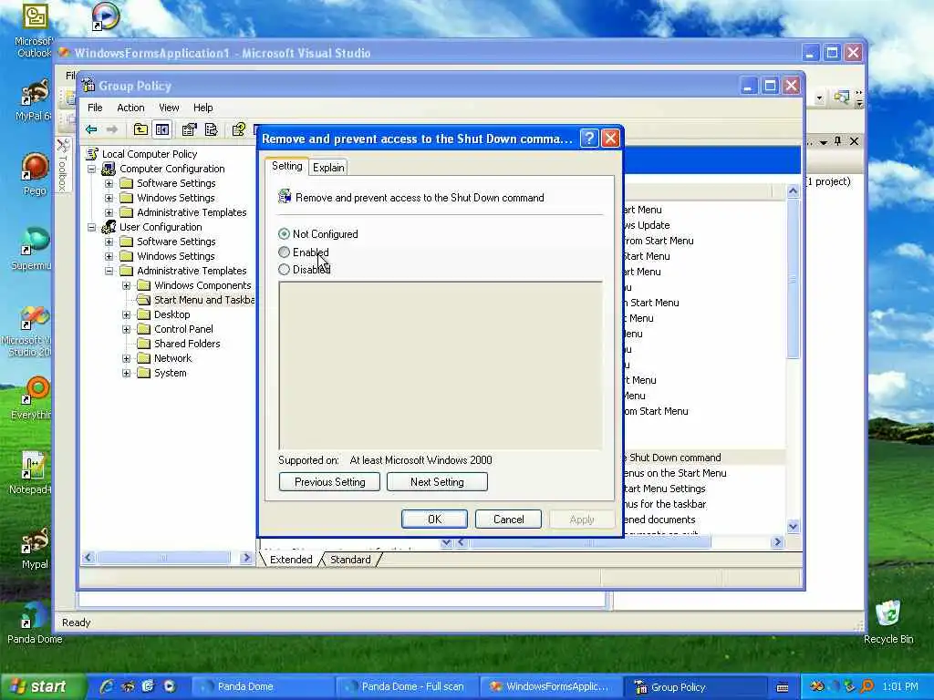Viewport: 934px width, 700px height.
Task: Click the Next Setting button
Action: click(x=437, y=482)
